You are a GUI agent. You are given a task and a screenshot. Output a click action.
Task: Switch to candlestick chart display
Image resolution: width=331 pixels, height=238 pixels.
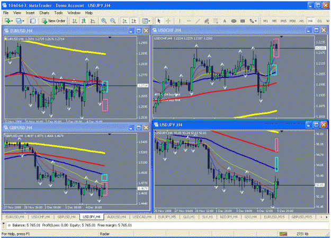click(x=84, y=21)
